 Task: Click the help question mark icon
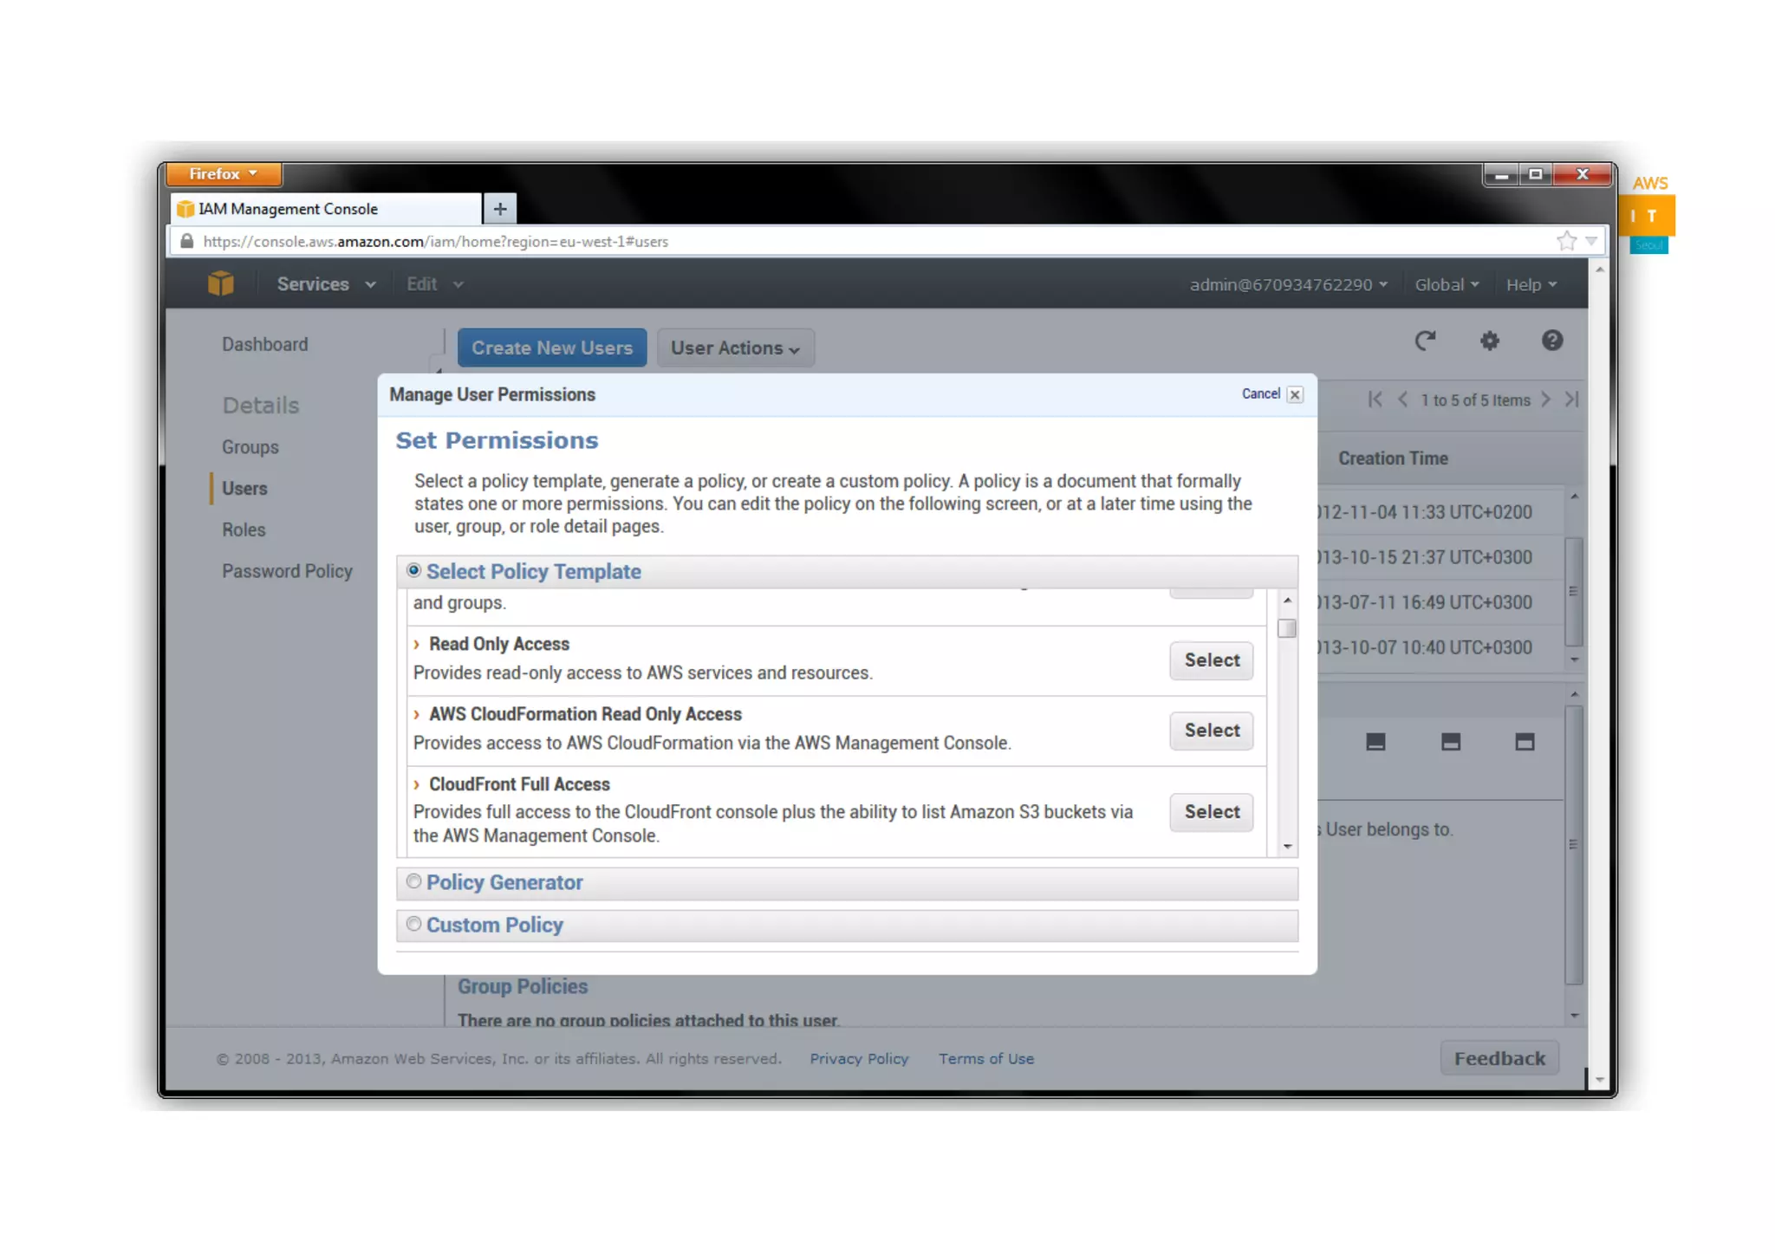[x=1551, y=341]
